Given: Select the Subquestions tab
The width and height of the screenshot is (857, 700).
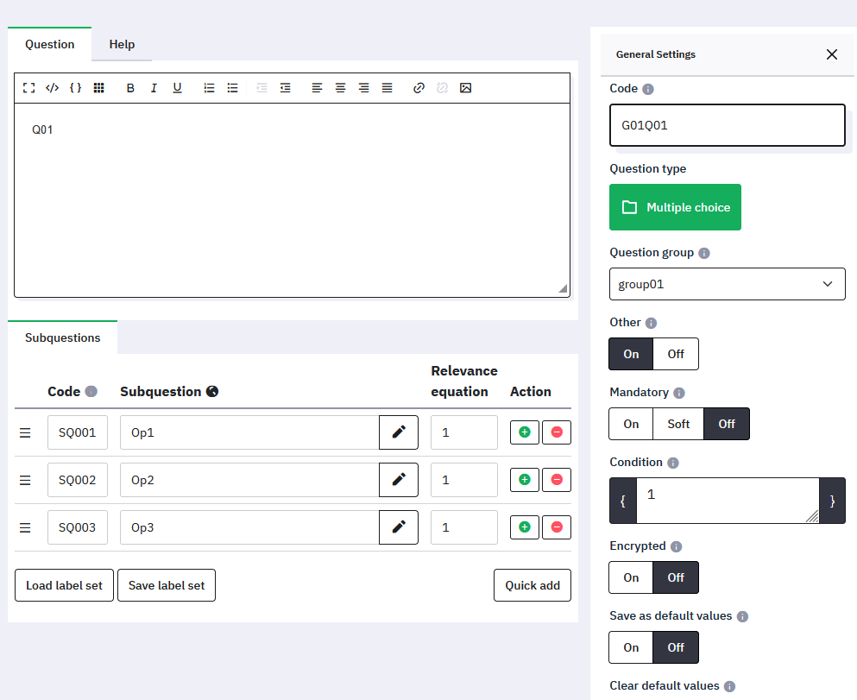Looking at the screenshot, I should [62, 337].
